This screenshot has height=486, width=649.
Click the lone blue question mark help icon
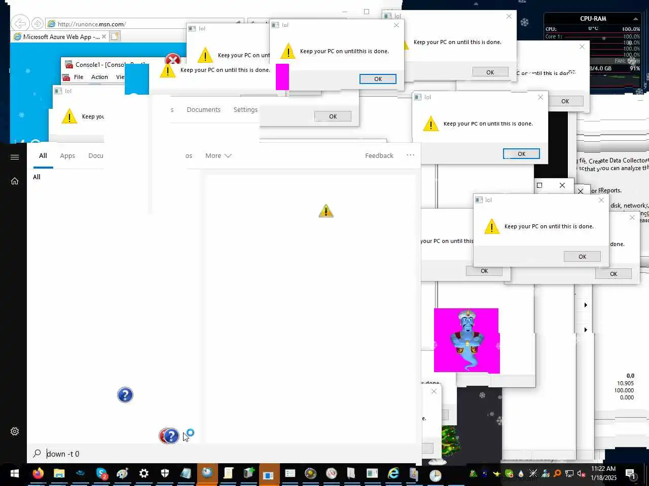[125, 395]
